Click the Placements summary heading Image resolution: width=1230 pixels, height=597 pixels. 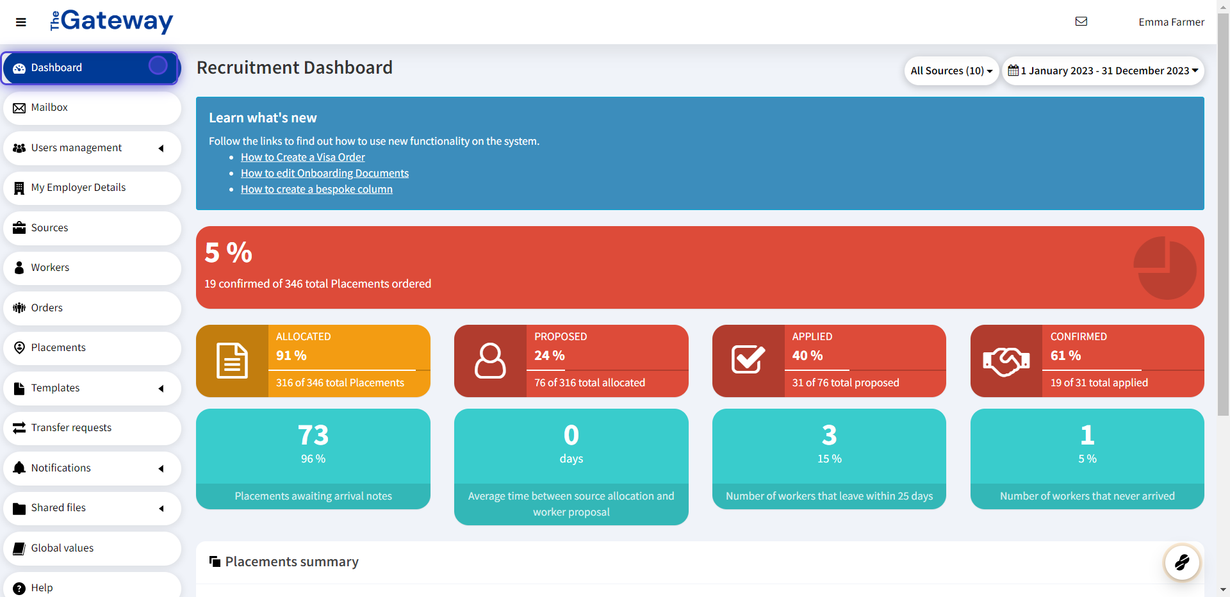(291, 562)
